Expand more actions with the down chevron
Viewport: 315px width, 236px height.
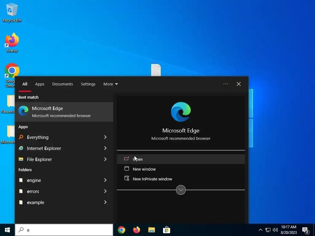point(181,190)
